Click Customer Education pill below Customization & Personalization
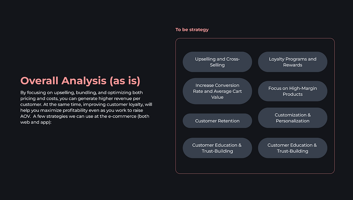The image size is (353, 200). coord(293,148)
